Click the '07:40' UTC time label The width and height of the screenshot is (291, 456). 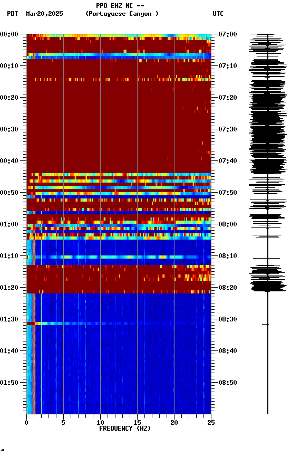point(227,161)
